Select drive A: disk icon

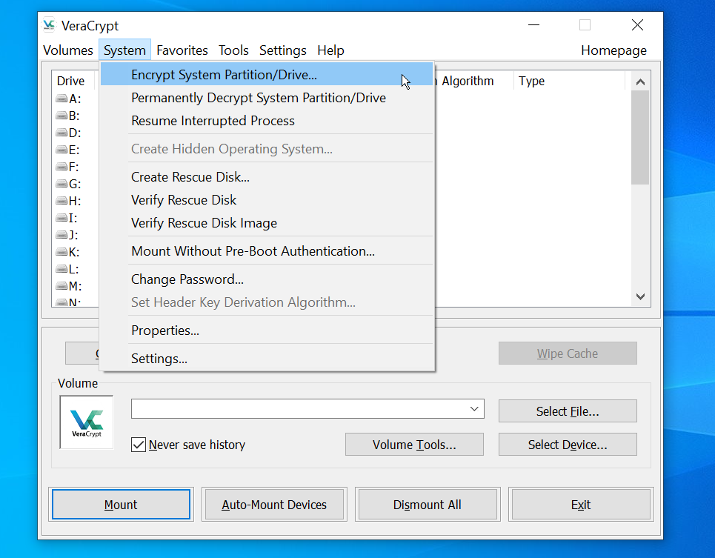tap(61, 99)
